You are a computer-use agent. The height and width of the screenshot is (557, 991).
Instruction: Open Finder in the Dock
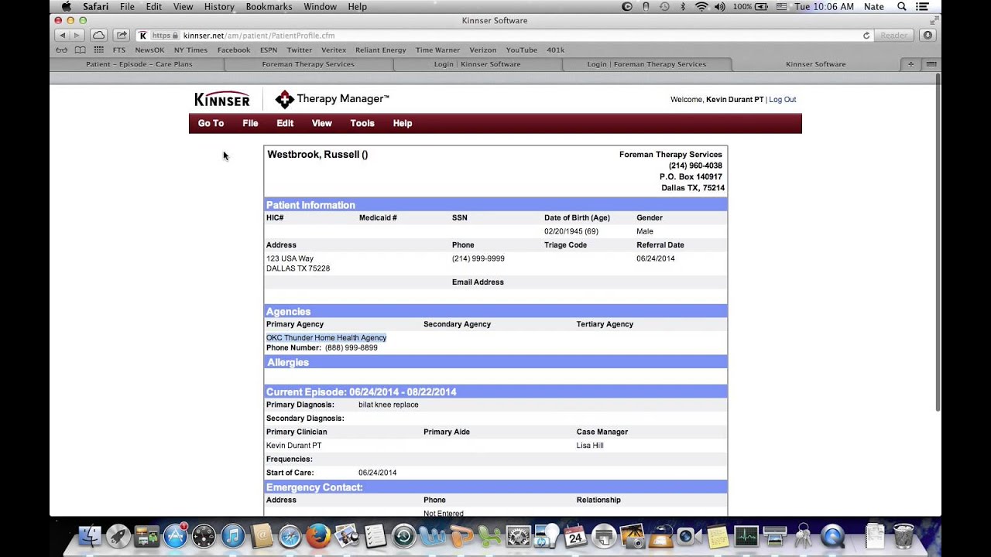pyautogui.click(x=91, y=536)
